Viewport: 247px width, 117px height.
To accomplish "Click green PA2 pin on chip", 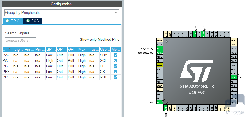I will pos(160,103).
